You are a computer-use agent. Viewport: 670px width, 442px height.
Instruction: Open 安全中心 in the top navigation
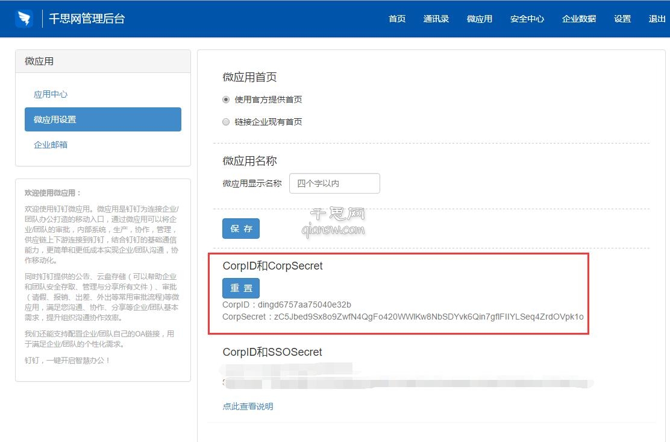coord(527,19)
